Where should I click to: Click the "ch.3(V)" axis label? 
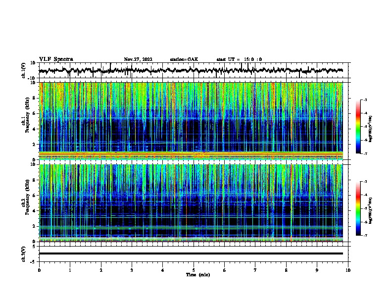pos(24,254)
